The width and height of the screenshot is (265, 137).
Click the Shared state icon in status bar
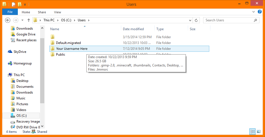(x=33, y=132)
